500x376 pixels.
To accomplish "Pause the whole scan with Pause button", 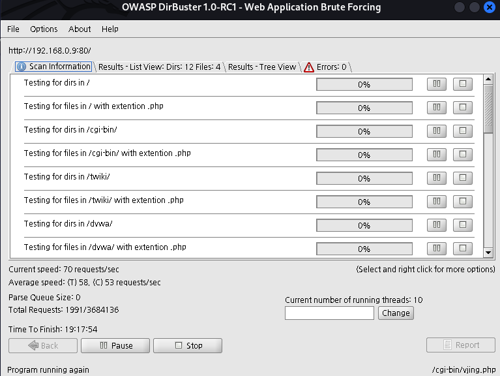I will pos(115,346).
